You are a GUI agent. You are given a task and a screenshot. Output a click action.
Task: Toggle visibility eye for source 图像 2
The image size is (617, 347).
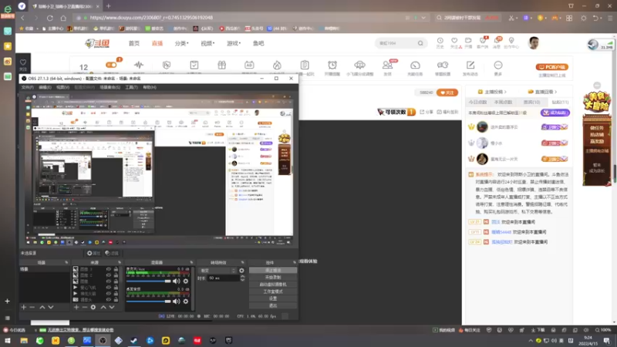[109, 275]
